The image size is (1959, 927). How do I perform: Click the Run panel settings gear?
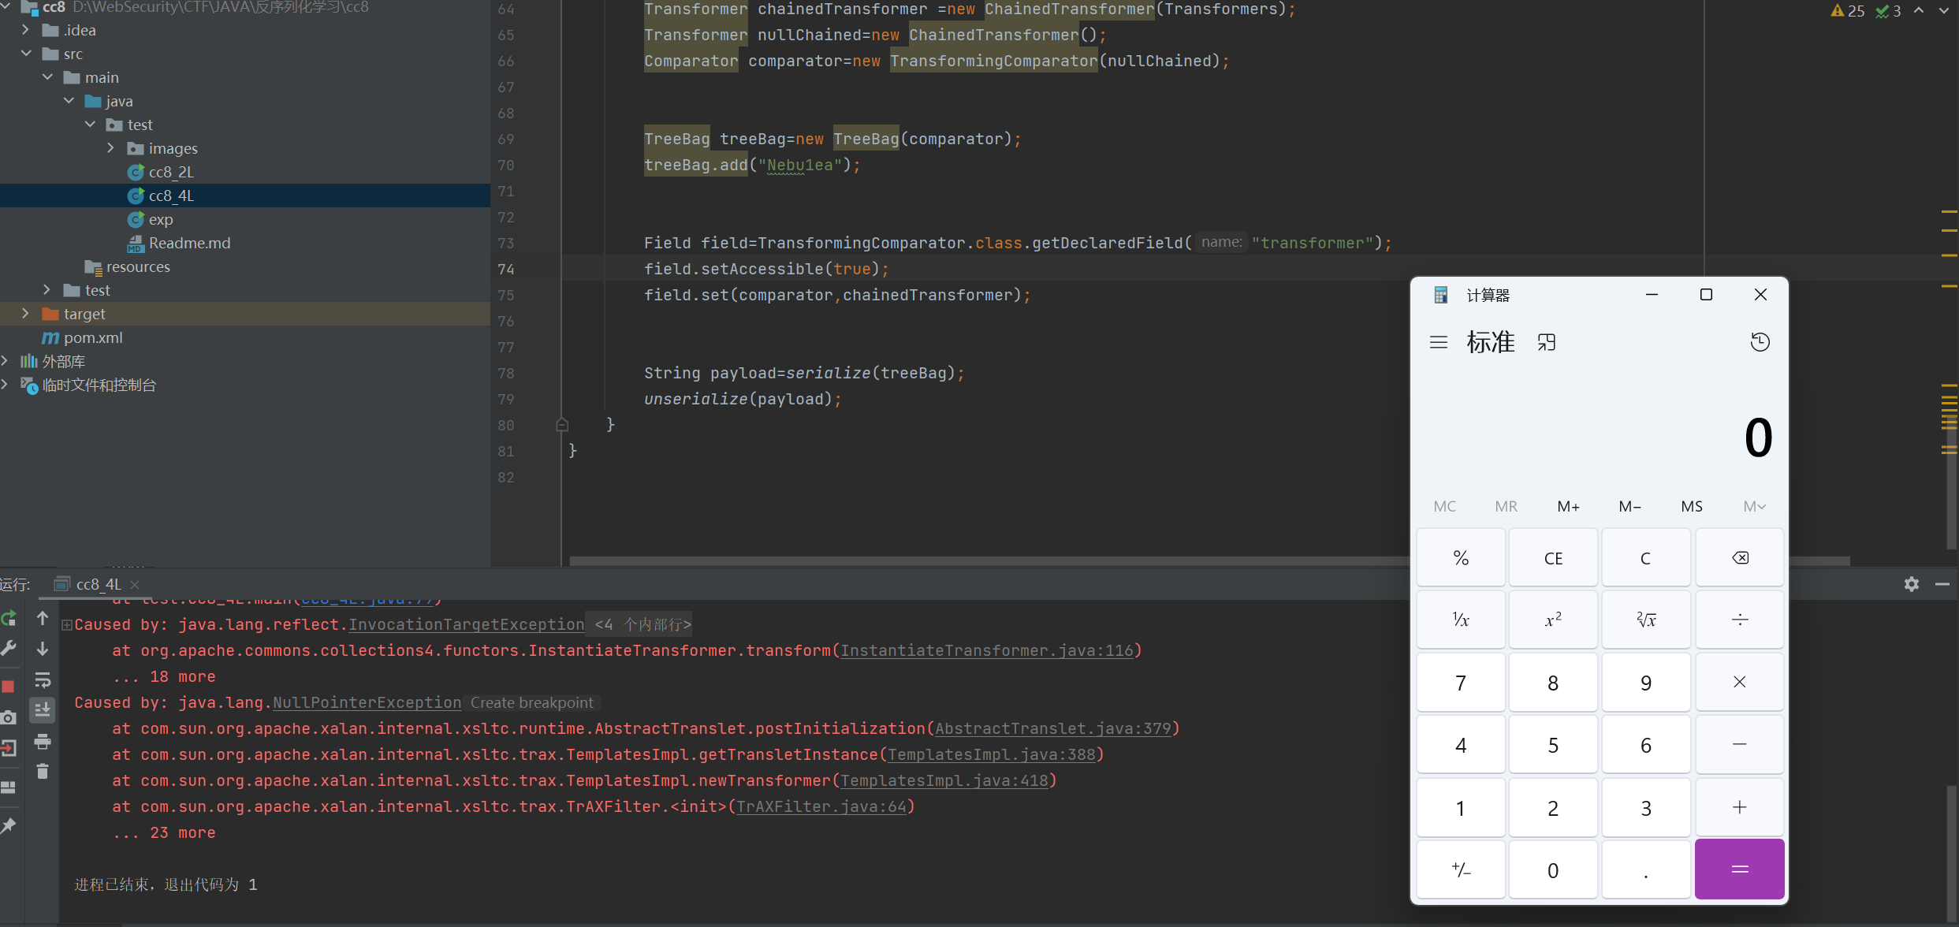coord(1912,584)
